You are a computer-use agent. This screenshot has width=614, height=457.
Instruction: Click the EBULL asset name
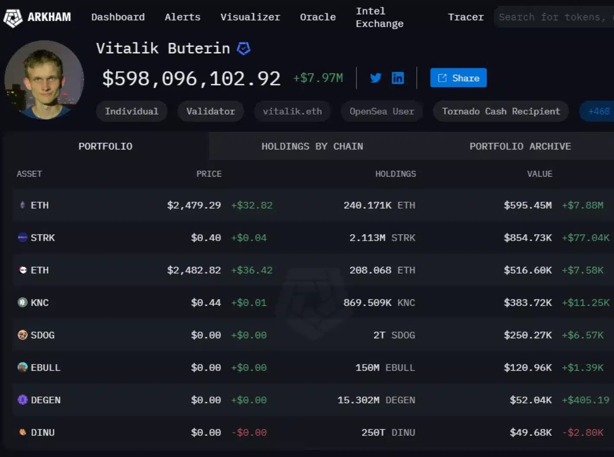click(x=46, y=368)
